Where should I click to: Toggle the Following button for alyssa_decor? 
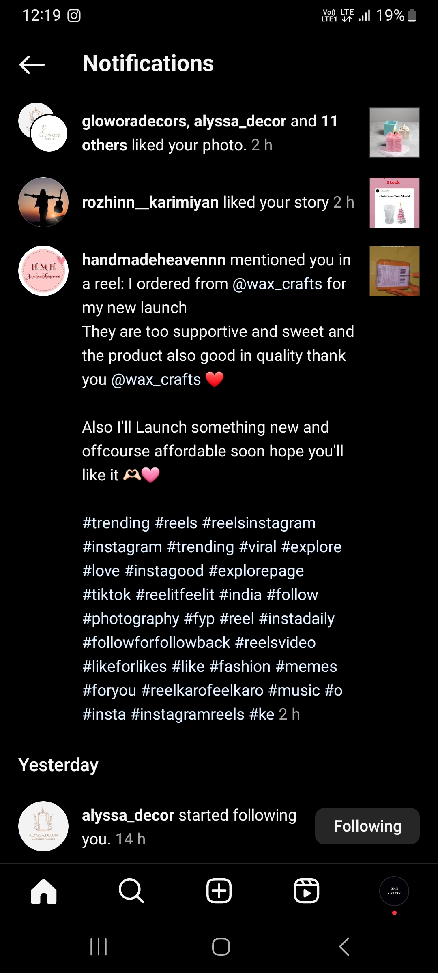click(367, 826)
